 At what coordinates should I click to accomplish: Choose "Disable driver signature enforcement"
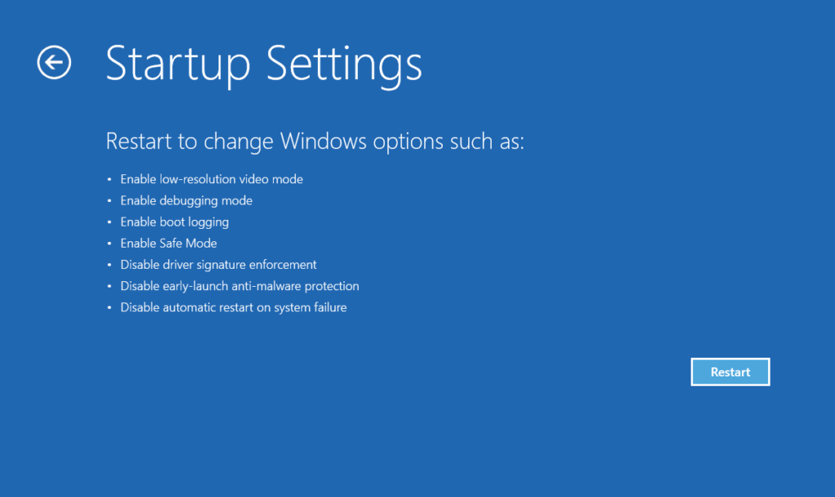[218, 264]
